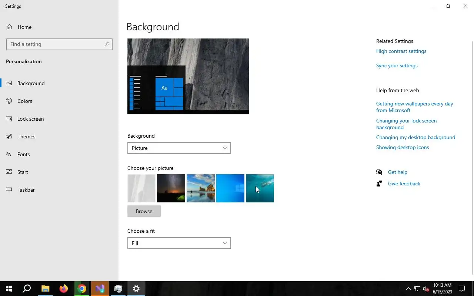Click the muted volume icon in the tray
The width and height of the screenshot is (474, 296).
[426, 289]
